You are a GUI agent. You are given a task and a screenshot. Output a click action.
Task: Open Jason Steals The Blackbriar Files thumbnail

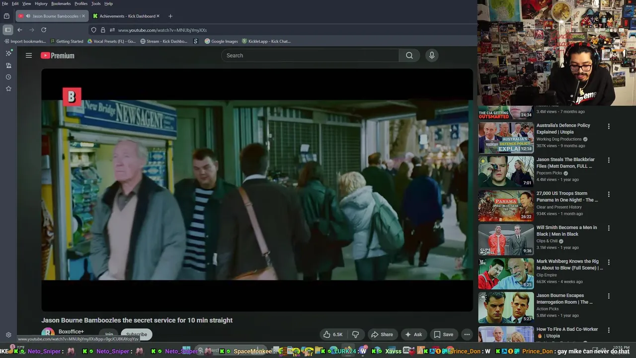pos(506,172)
